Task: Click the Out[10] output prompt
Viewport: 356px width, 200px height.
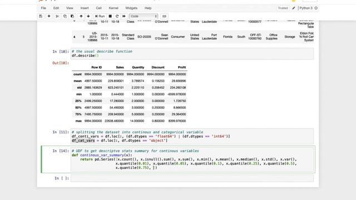Action: pyautogui.click(x=61, y=63)
